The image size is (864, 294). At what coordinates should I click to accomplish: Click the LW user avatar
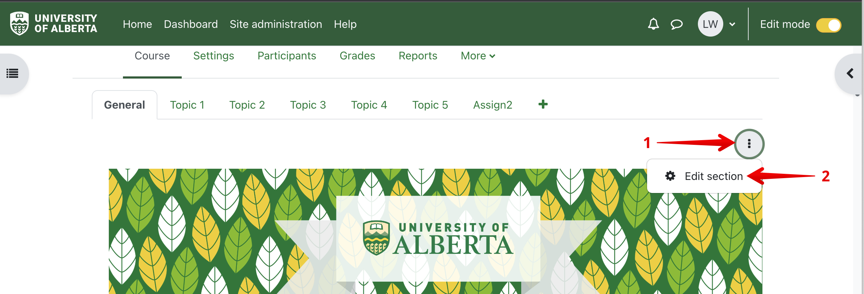(x=710, y=24)
